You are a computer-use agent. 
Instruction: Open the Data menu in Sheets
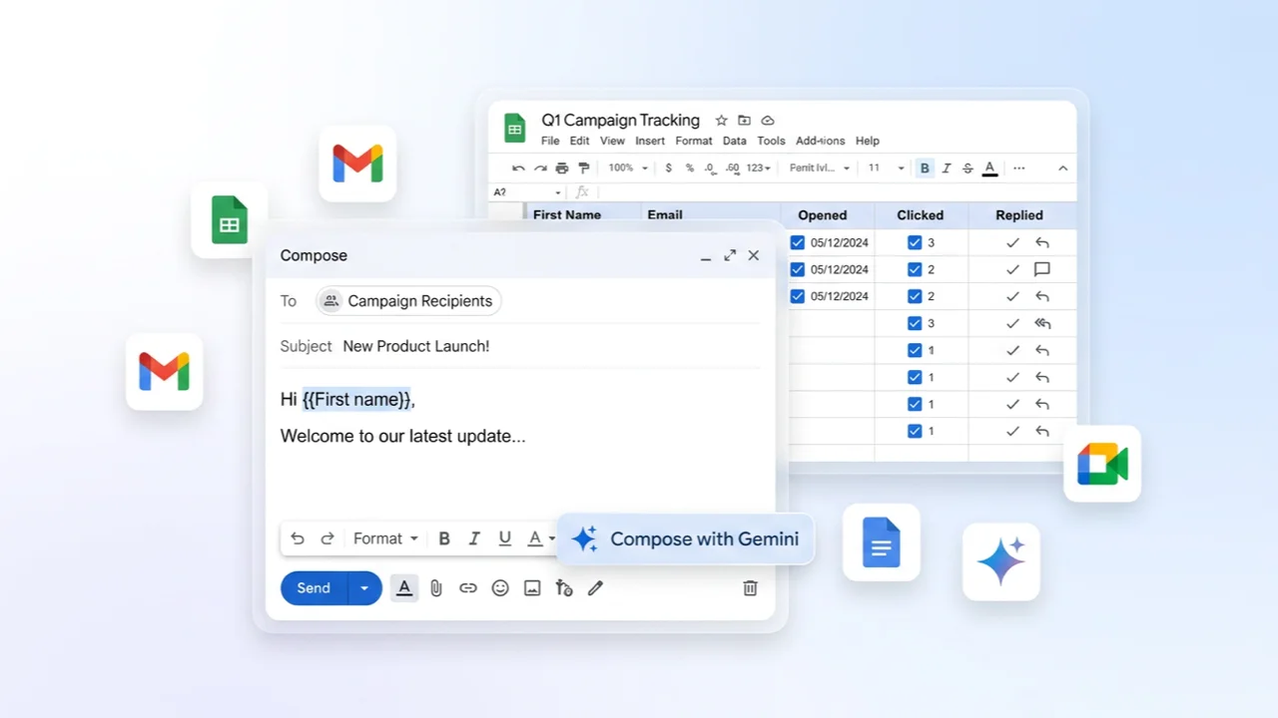pos(735,141)
